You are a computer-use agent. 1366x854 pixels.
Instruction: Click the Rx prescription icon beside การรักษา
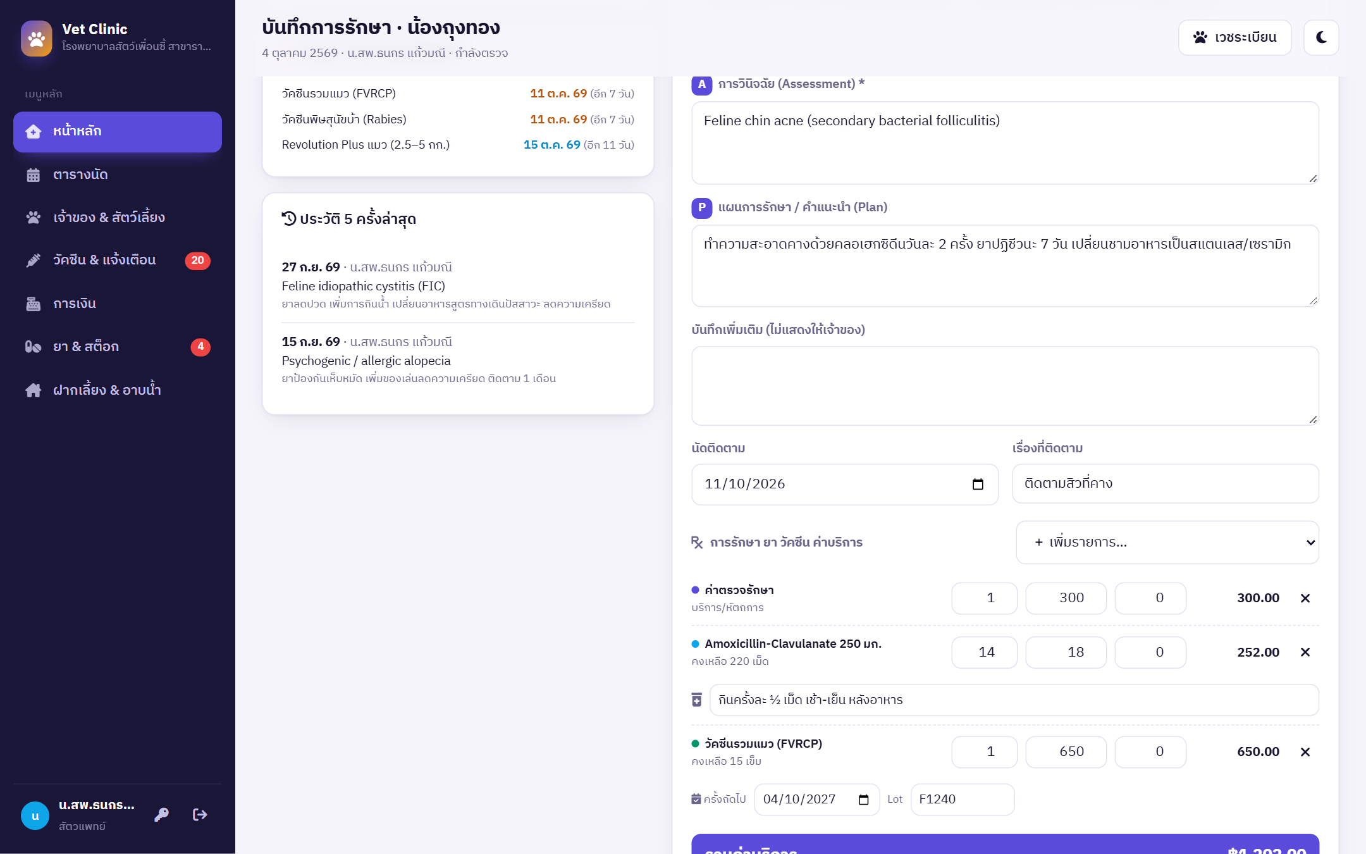697,542
